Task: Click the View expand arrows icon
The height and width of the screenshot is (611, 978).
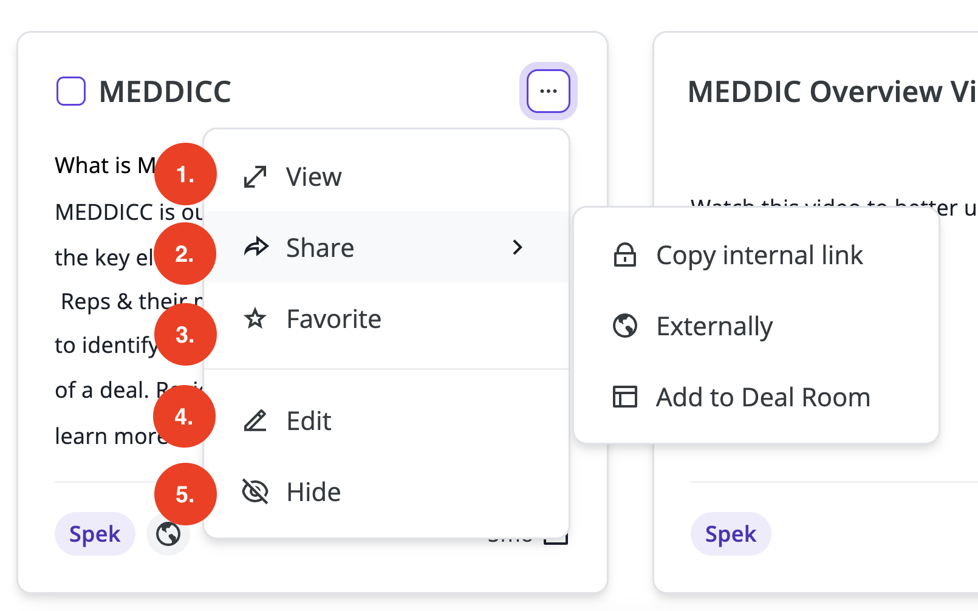Action: (255, 177)
